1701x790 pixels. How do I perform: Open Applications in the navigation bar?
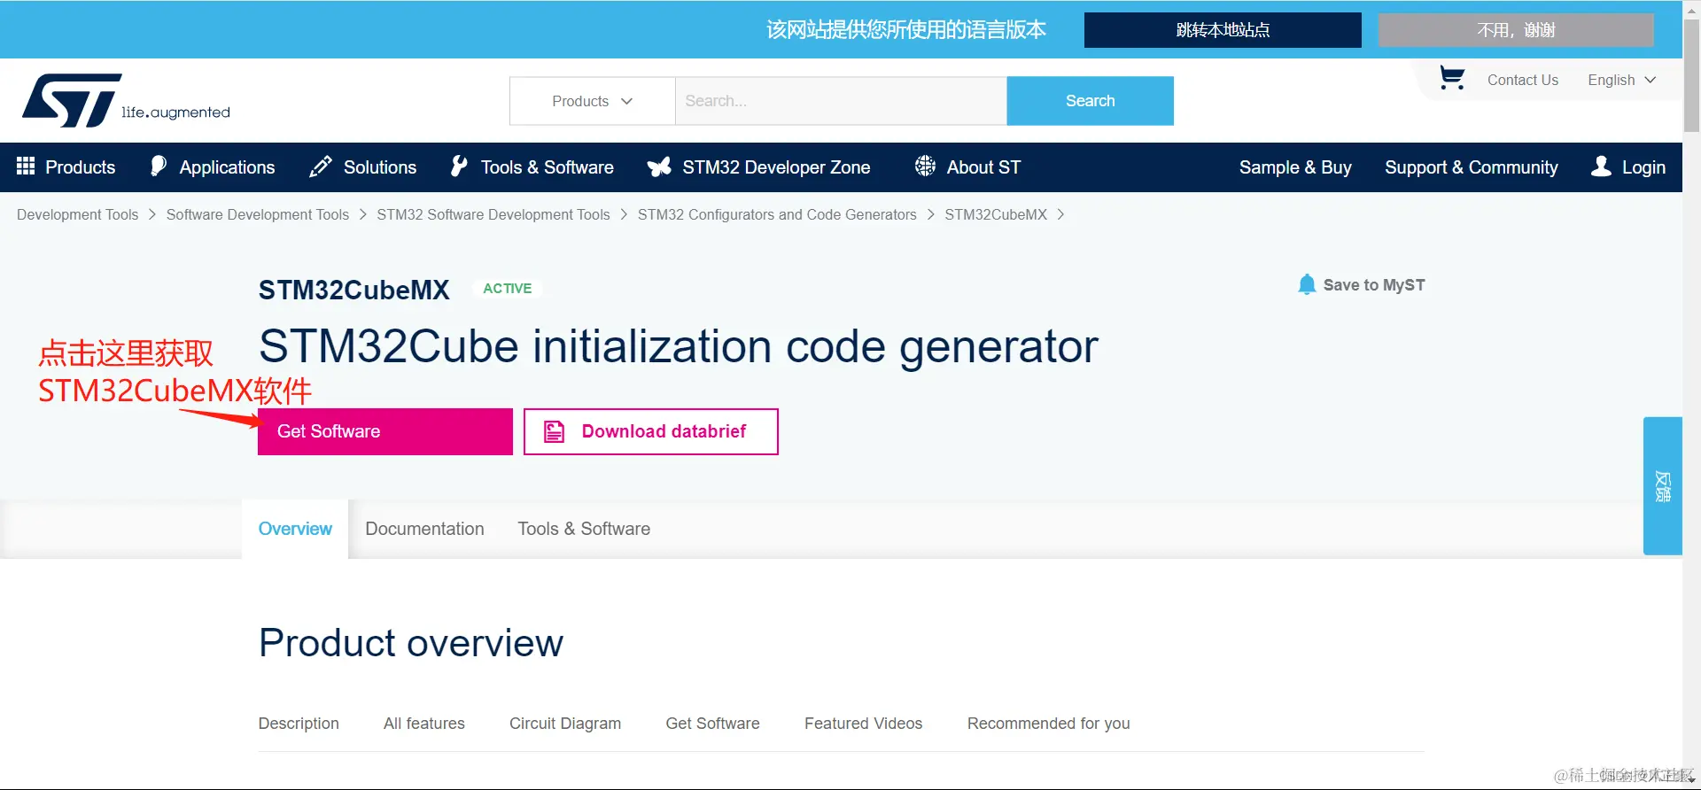(213, 167)
